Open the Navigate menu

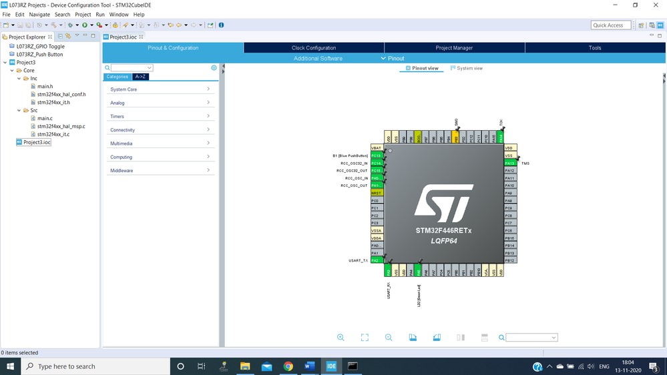(39, 14)
